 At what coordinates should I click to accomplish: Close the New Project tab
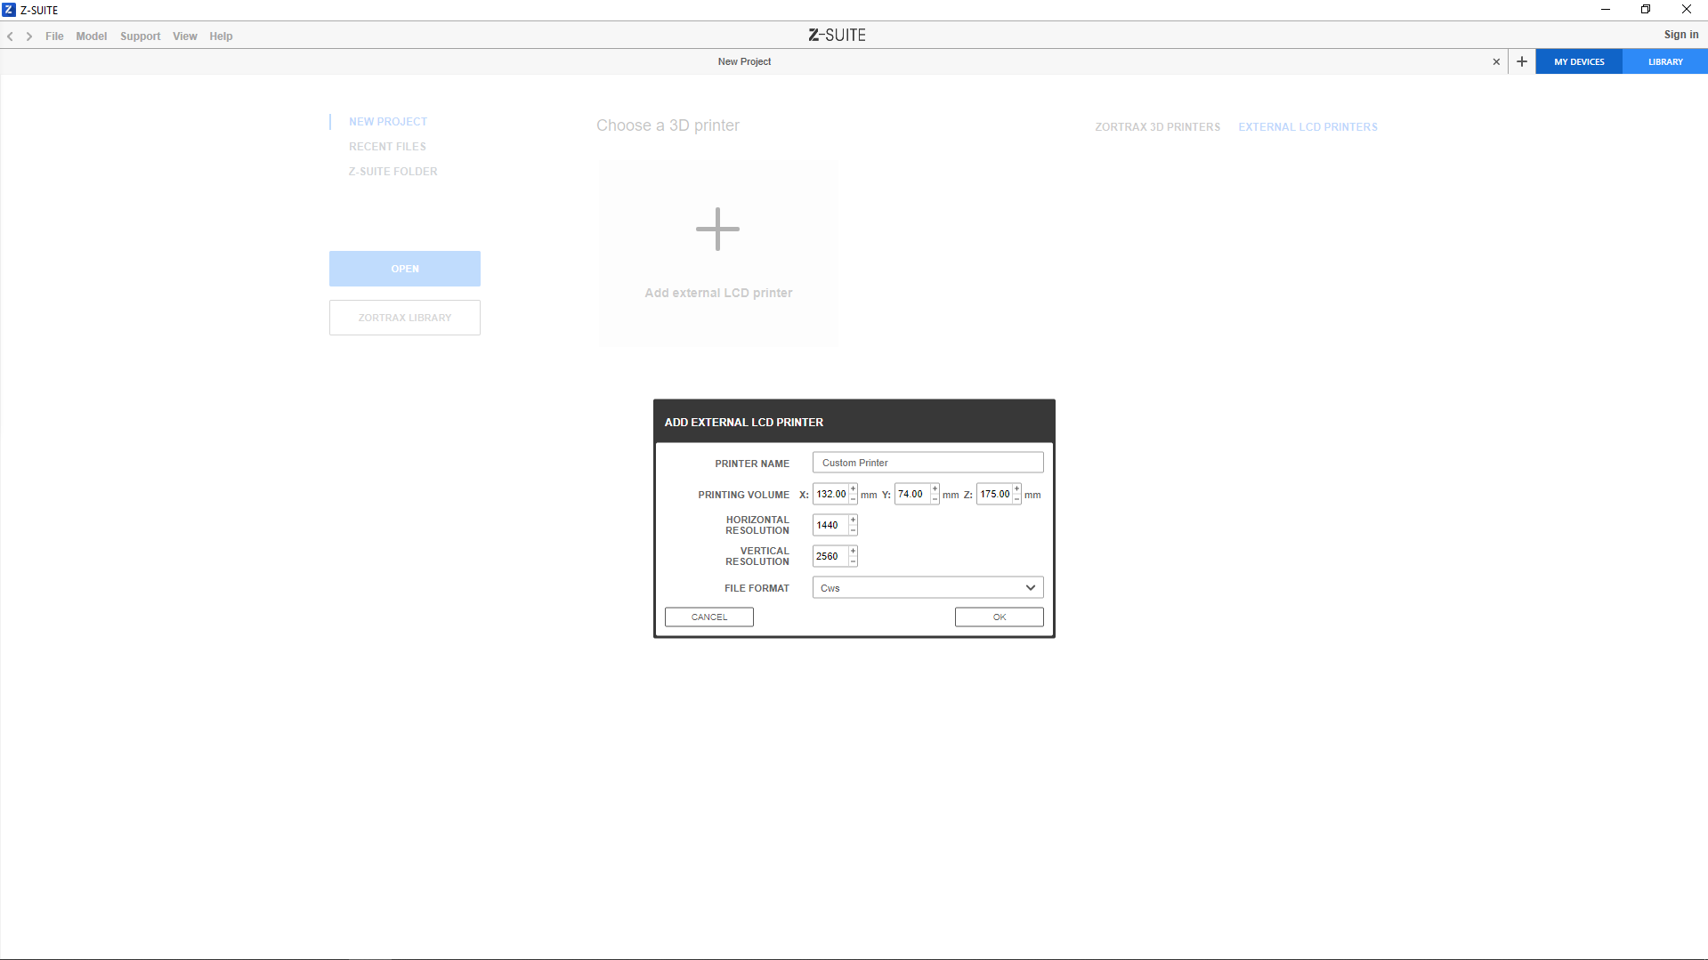pos(1496,62)
